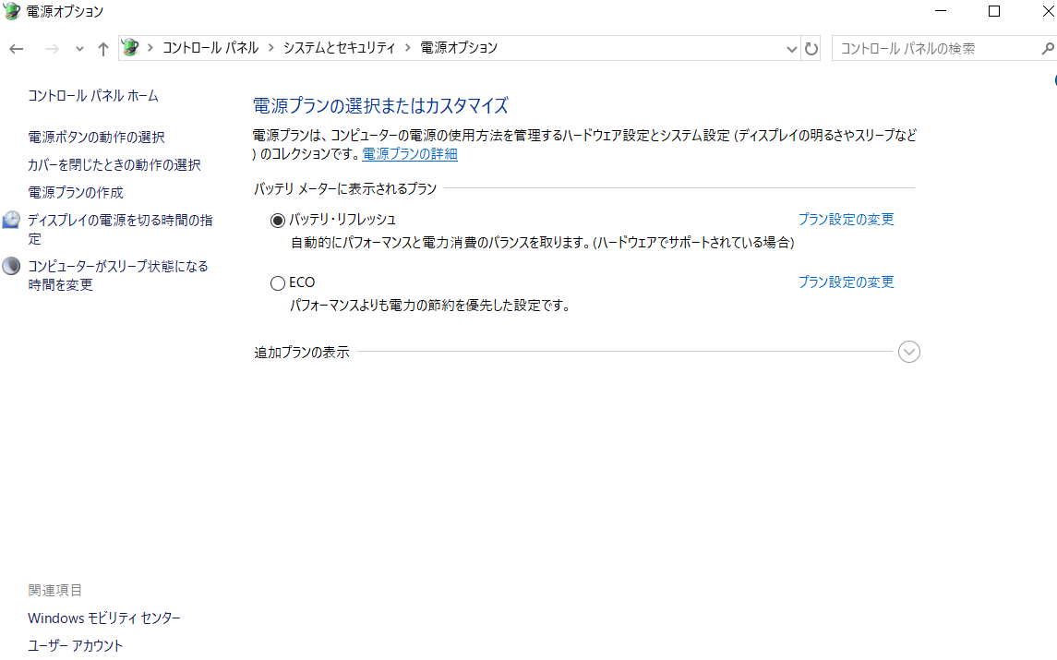Go up one level with the up arrow
This screenshot has width=1057, height=660.
[x=103, y=49]
